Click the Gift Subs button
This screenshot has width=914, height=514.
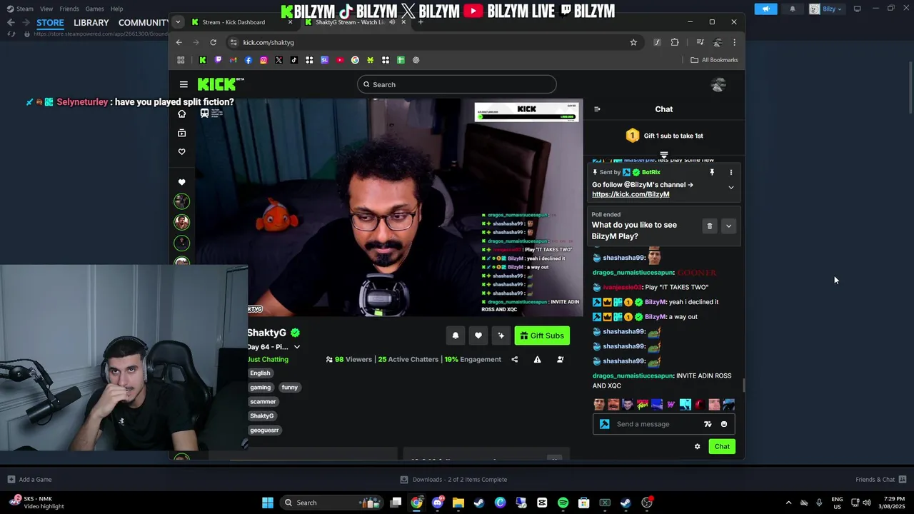coord(542,336)
